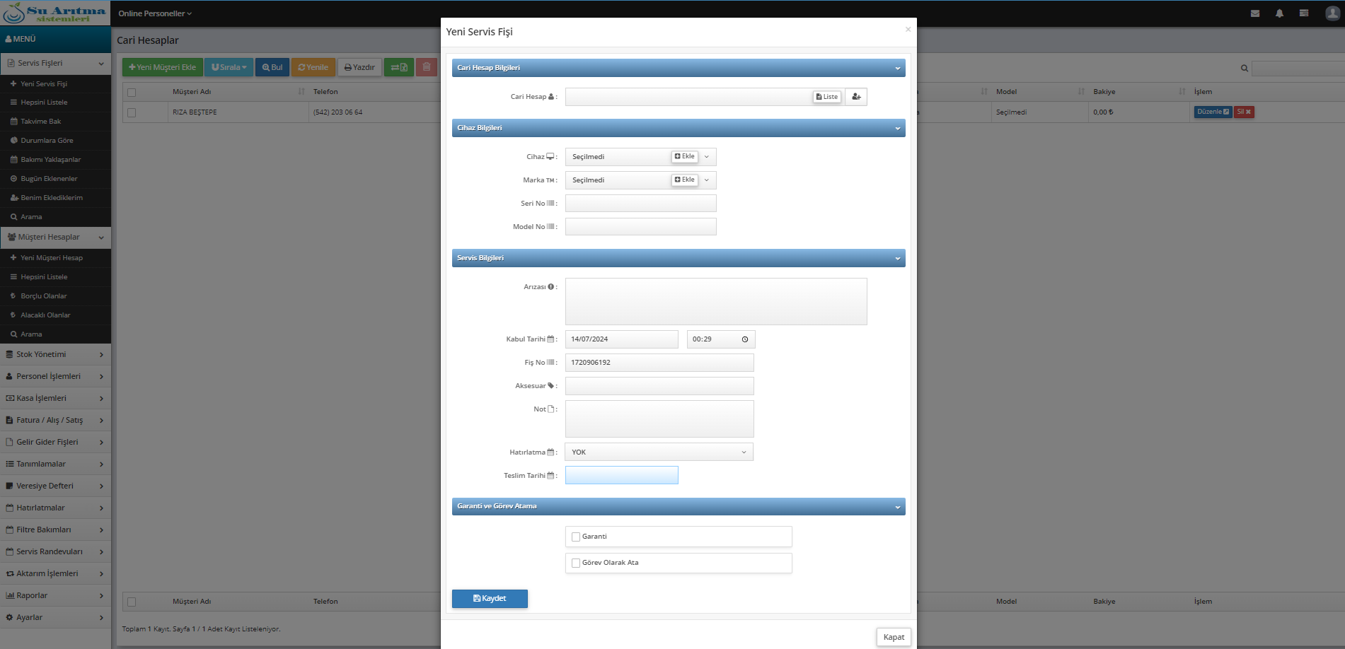Save the form with the Kaydet button
Screen dimensions: 1345x649
pos(490,599)
